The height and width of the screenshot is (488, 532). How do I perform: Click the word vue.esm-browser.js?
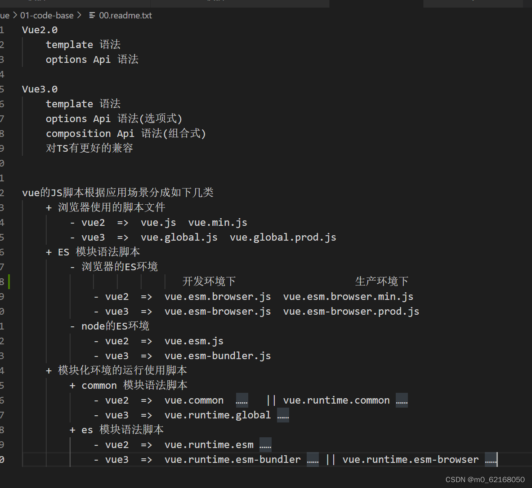pos(218,312)
